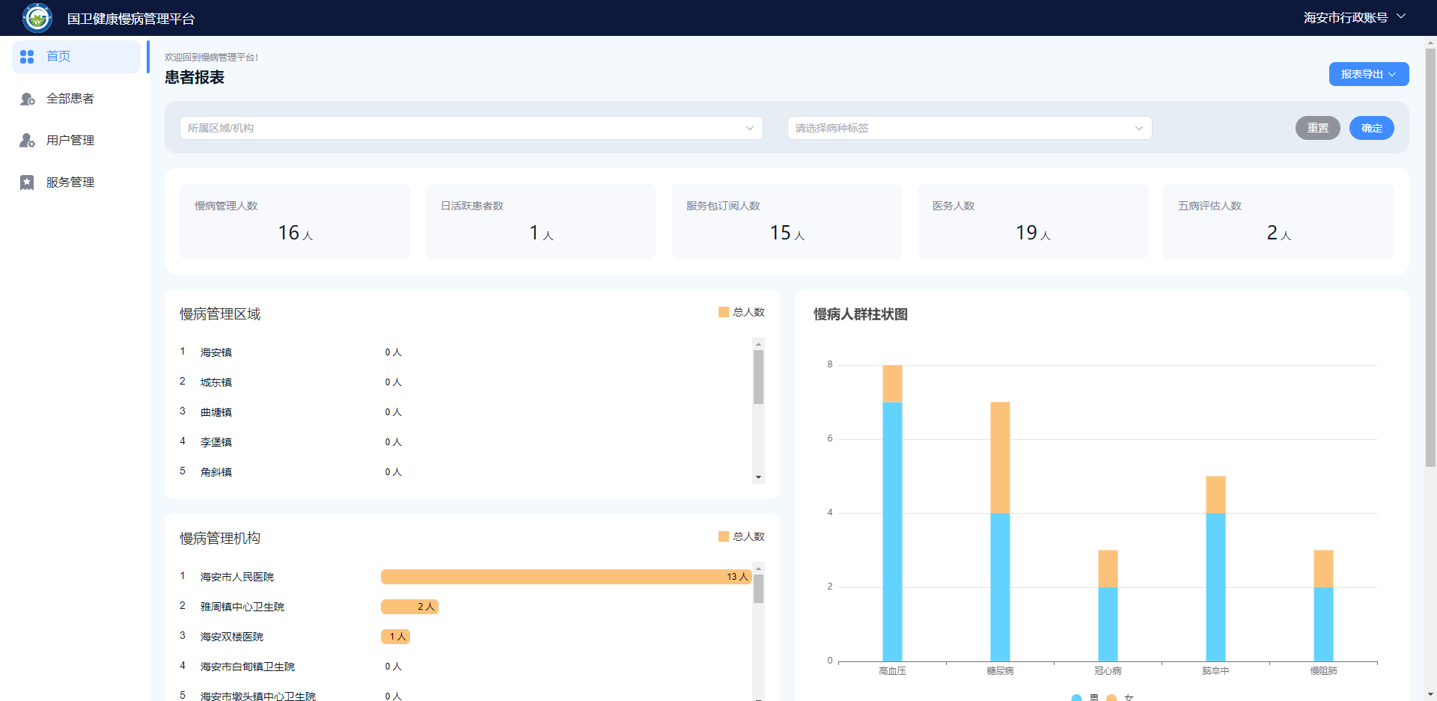Click the 用户管理 sidebar icon
The height and width of the screenshot is (701, 1437).
[x=27, y=141]
